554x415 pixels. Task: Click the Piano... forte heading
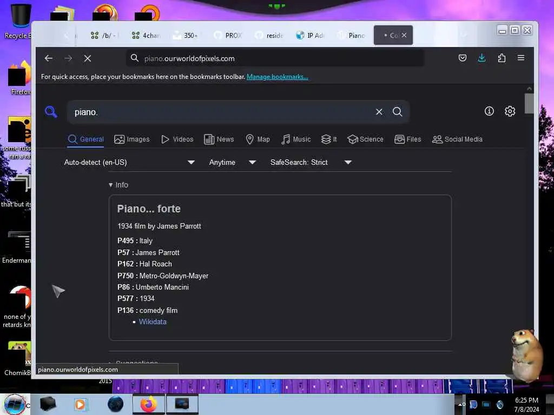point(149,209)
